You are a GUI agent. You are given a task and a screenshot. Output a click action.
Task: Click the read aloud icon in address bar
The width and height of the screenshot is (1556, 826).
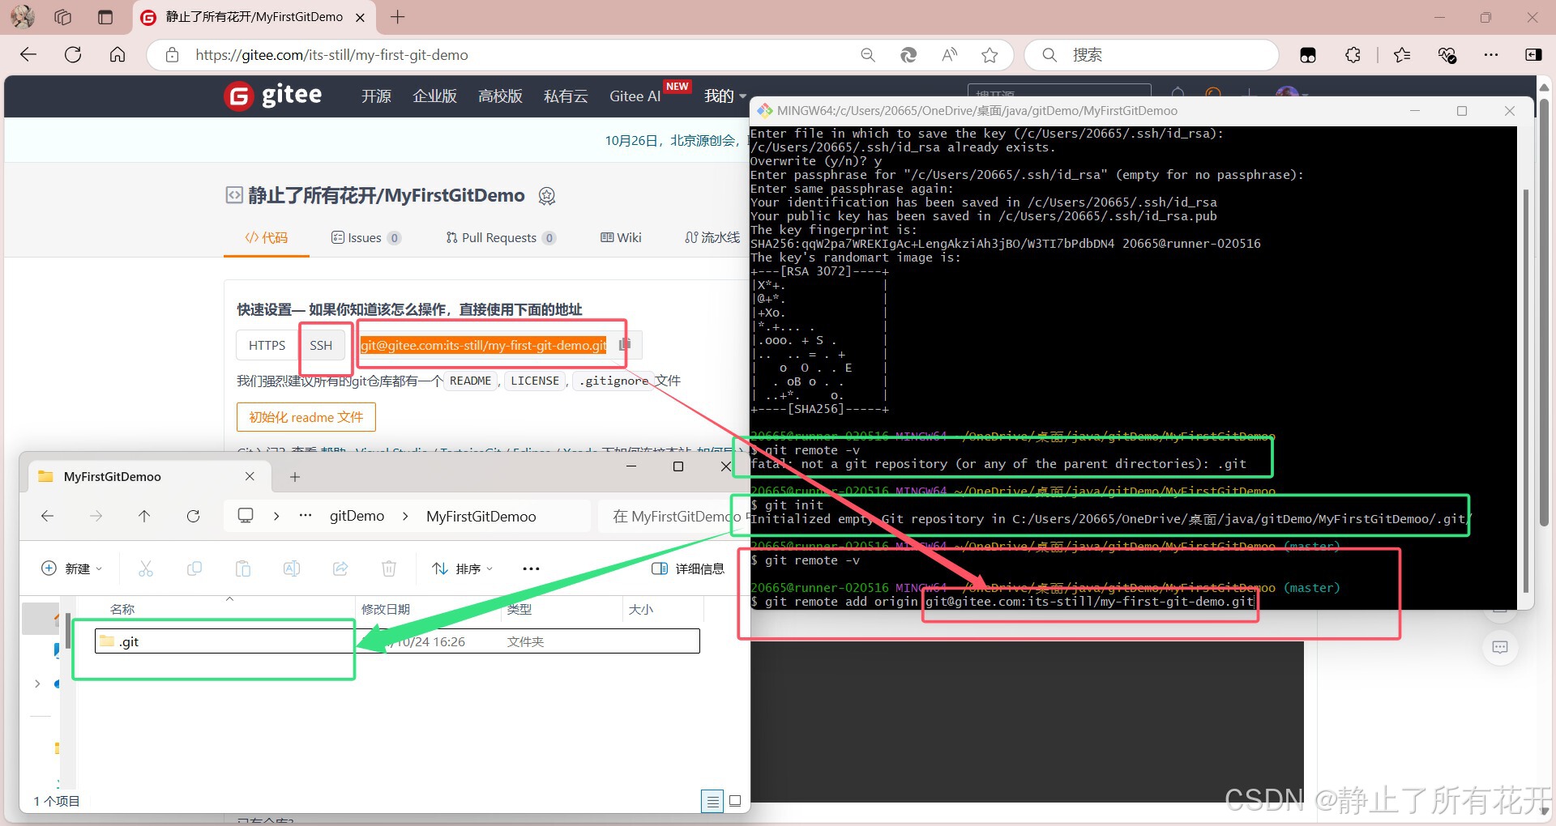click(x=949, y=55)
